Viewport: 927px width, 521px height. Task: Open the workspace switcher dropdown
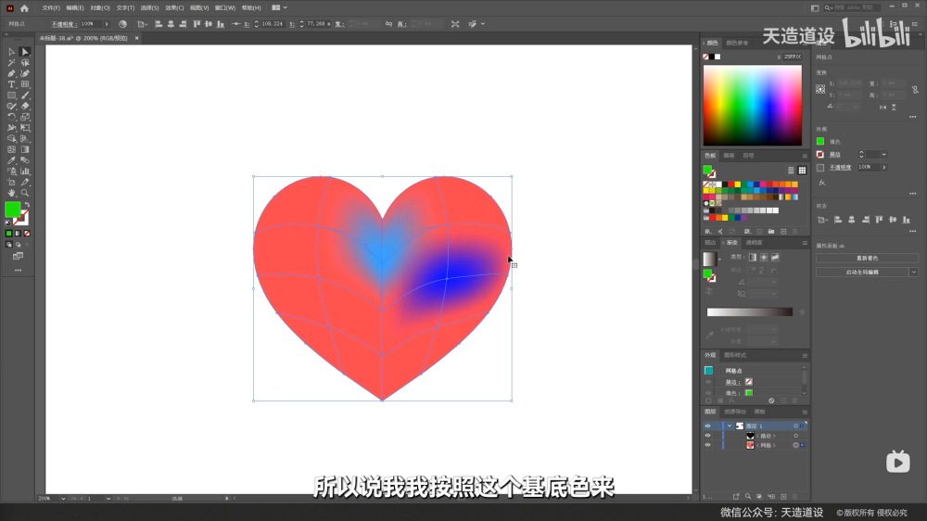tap(279, 7)
